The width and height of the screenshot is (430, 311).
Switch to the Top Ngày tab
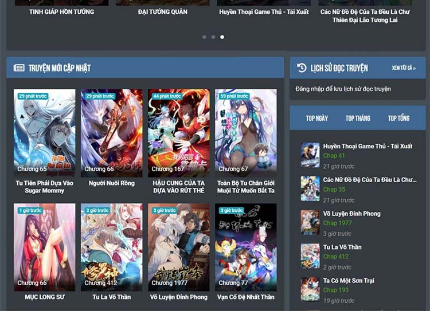point(316,118)
